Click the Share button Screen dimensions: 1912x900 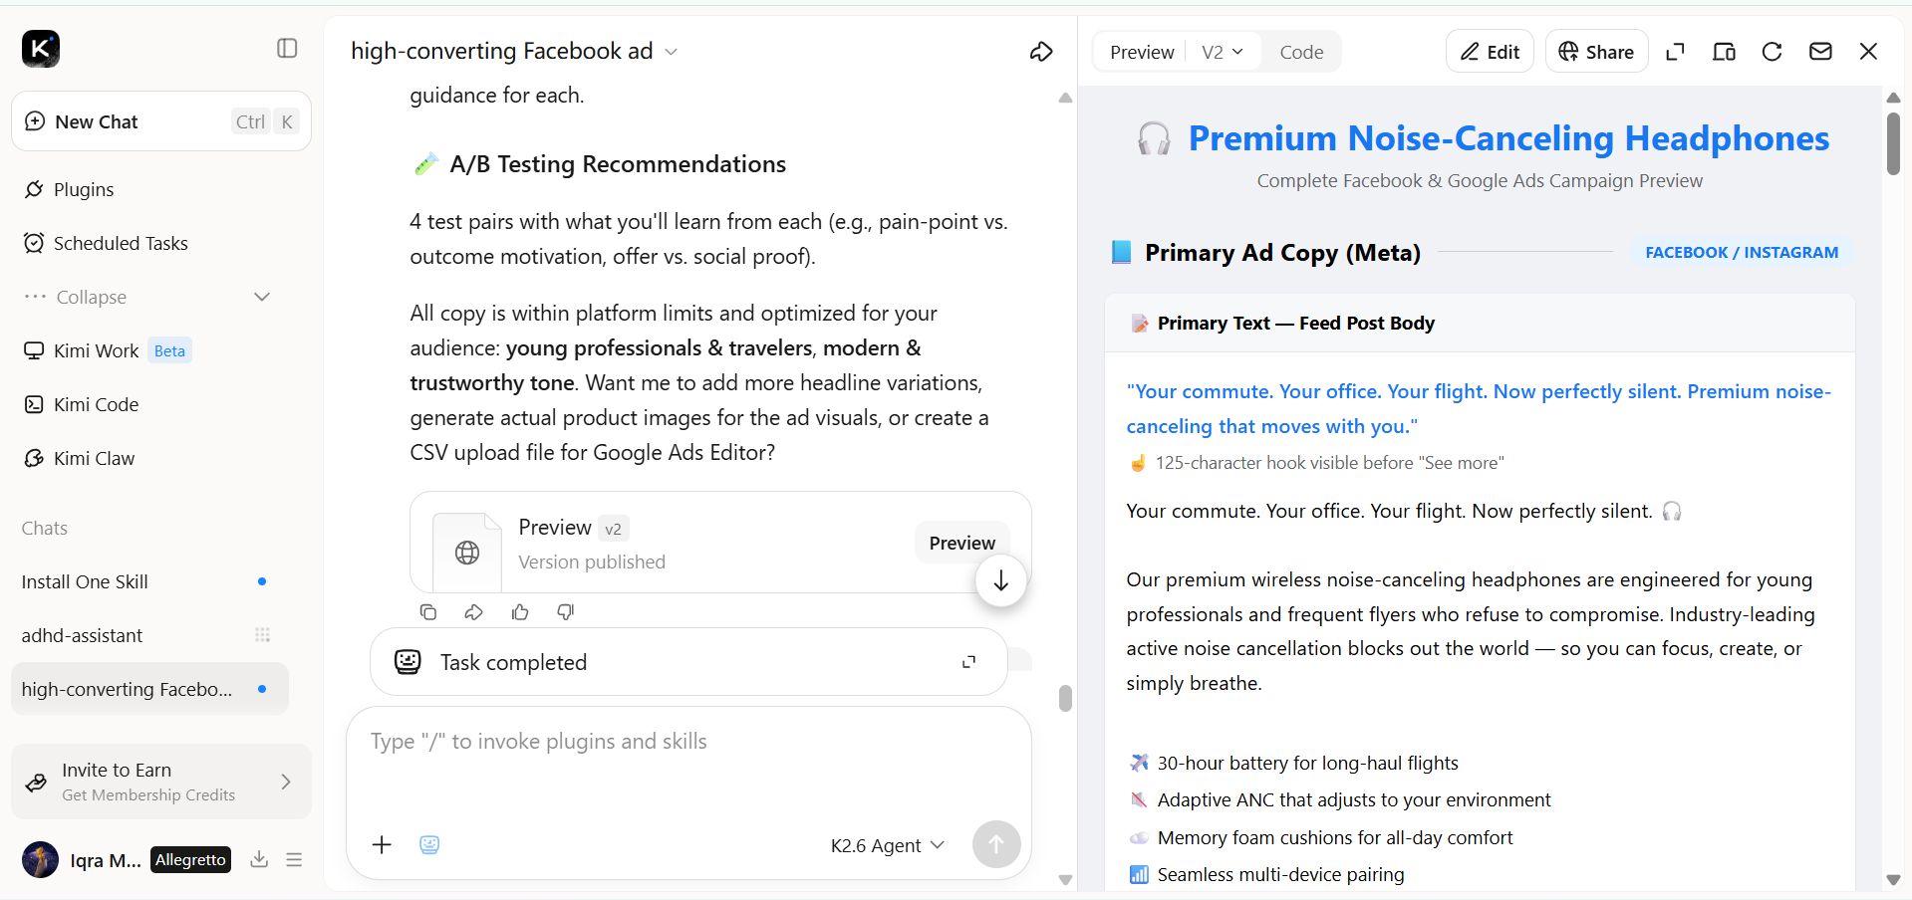click(x=1596, y=52)
